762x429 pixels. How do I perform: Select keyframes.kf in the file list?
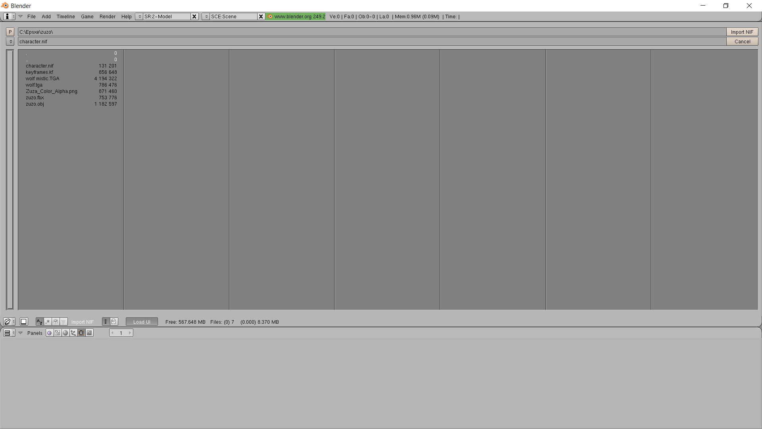71,72
